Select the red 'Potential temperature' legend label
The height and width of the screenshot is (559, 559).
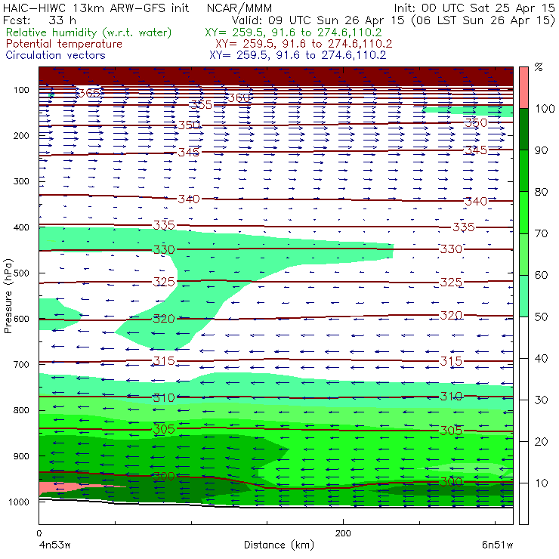(63, 44)
